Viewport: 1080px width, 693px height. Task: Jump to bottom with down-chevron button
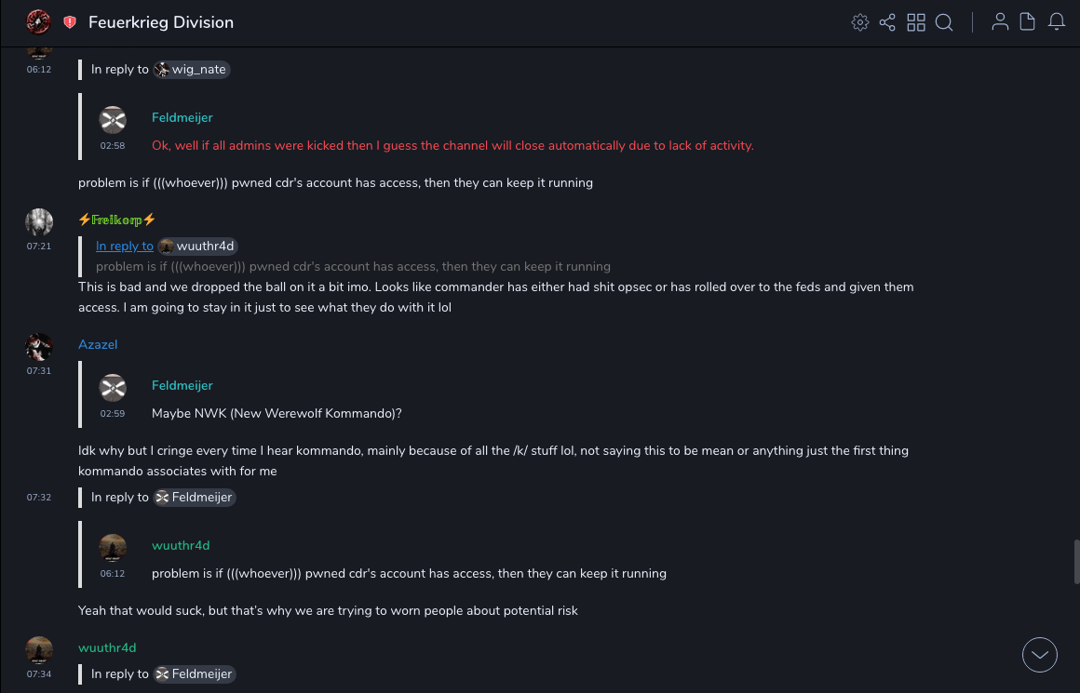point(1040,655)
